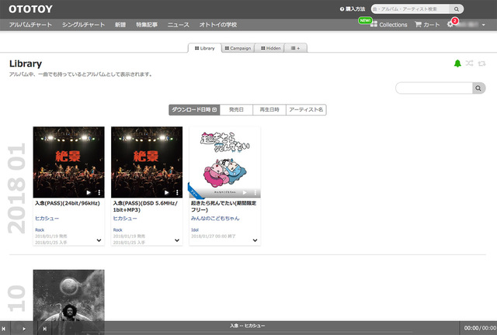Open アルバムチャート menu item

pos(30,25)
